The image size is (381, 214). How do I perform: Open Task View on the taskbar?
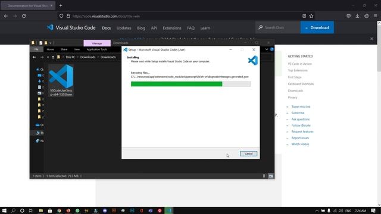click(x=31, y=210)
